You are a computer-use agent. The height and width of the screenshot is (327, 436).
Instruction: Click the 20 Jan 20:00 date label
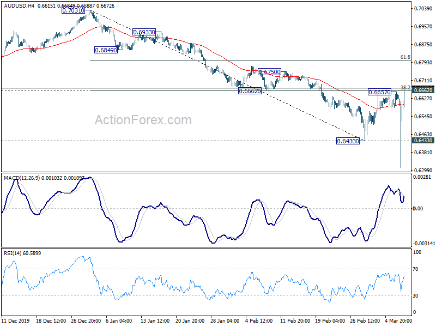coord(190,320)
